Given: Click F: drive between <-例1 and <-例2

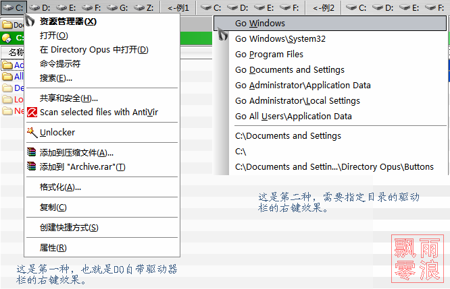Looking at the screenshot, I should point(289,7).
